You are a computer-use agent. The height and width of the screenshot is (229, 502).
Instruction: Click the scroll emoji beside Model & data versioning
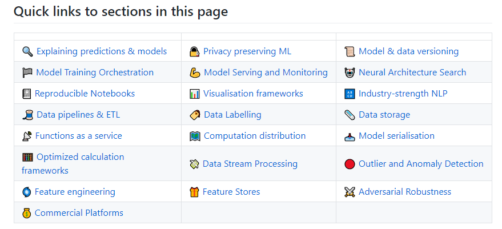click(x=350, y=51)
